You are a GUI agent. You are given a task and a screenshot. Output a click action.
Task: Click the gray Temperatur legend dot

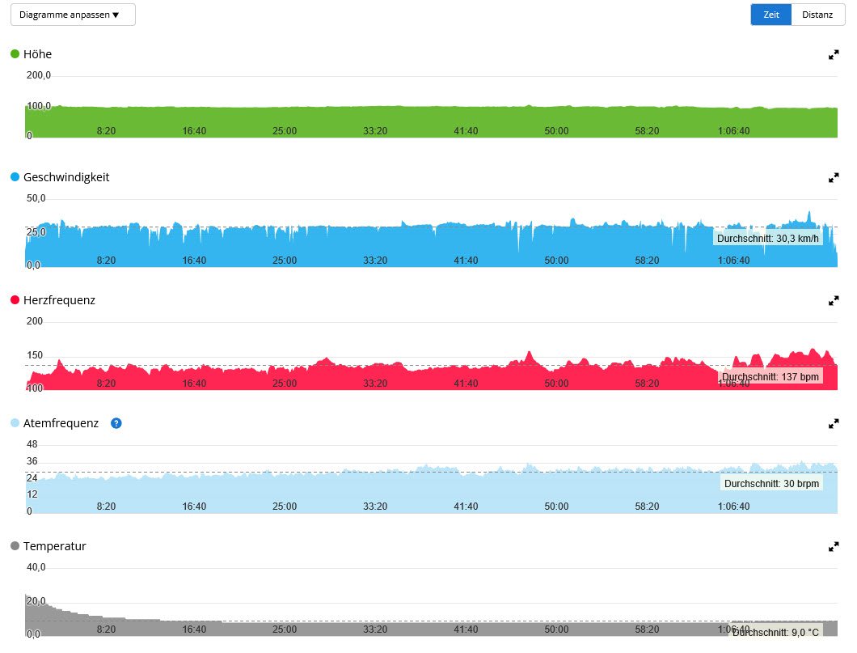(x=15, y=546)
